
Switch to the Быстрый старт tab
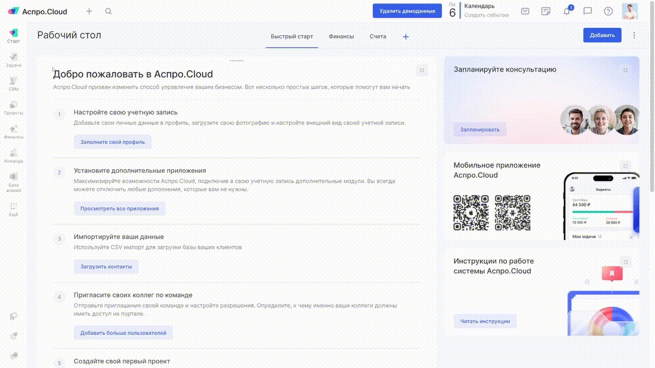[292, 37]
